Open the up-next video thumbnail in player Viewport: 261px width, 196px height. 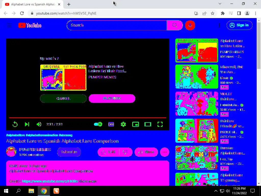63,78
